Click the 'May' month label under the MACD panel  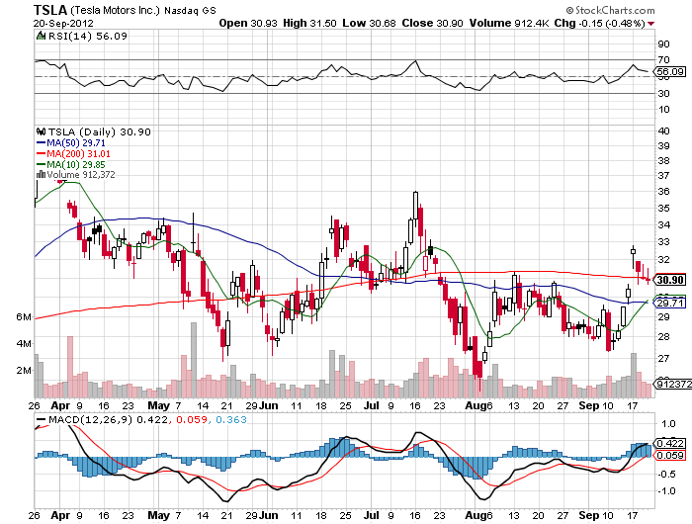pos(158,516)
